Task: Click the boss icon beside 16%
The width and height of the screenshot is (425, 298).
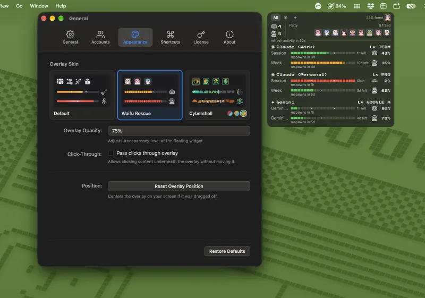Action: (375, 63)
